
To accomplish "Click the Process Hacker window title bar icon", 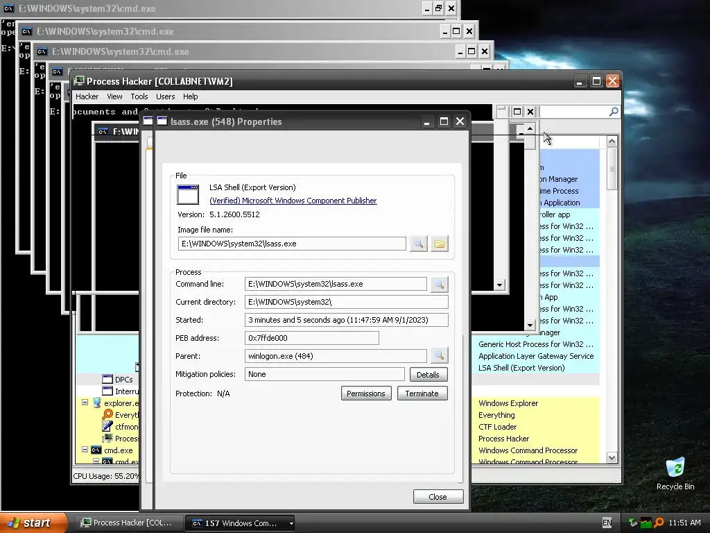I will pyautogui.click(x=79, y=81).
